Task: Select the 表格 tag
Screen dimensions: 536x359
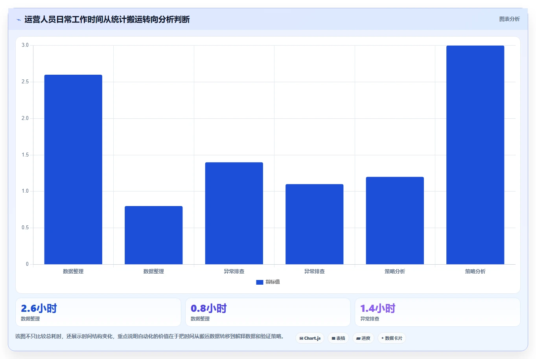Action: (x=338, y=338)
